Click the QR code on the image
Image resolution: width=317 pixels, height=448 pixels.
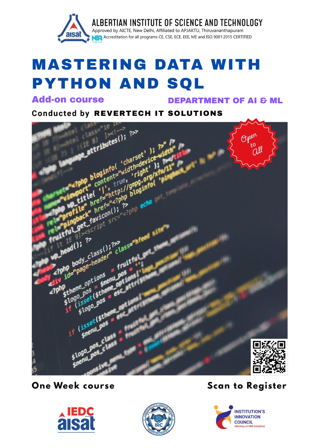click(x=269, y=357)
